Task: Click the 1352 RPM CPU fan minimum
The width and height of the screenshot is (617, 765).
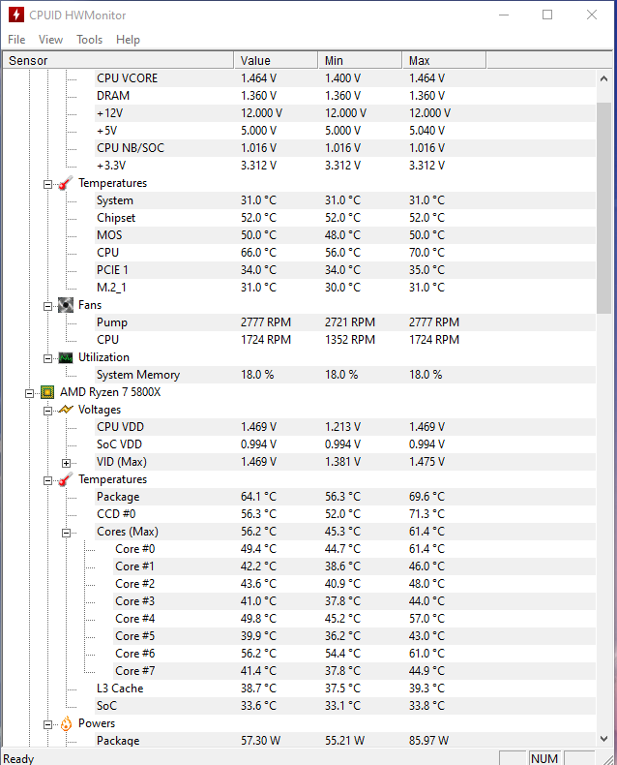Action: click(x=350, y=340)
